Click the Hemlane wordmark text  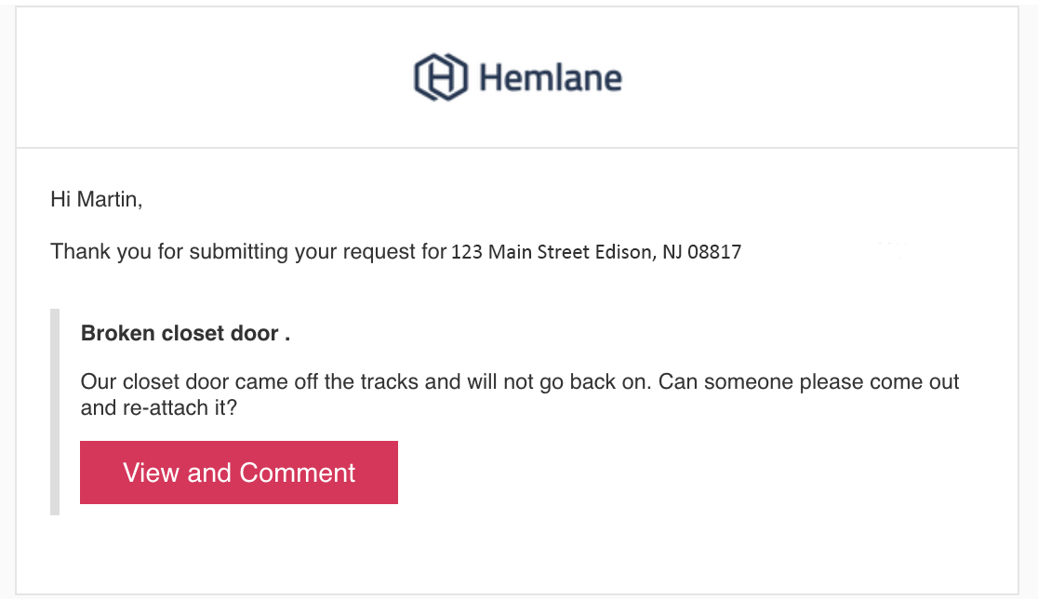coord(551,78)
